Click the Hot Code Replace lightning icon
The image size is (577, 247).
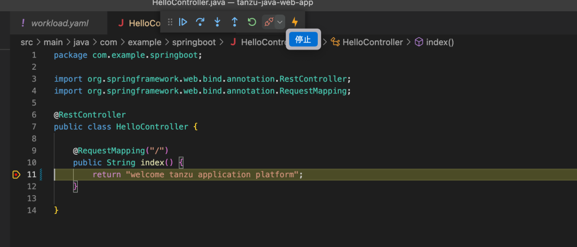click(x=295, y=22)
